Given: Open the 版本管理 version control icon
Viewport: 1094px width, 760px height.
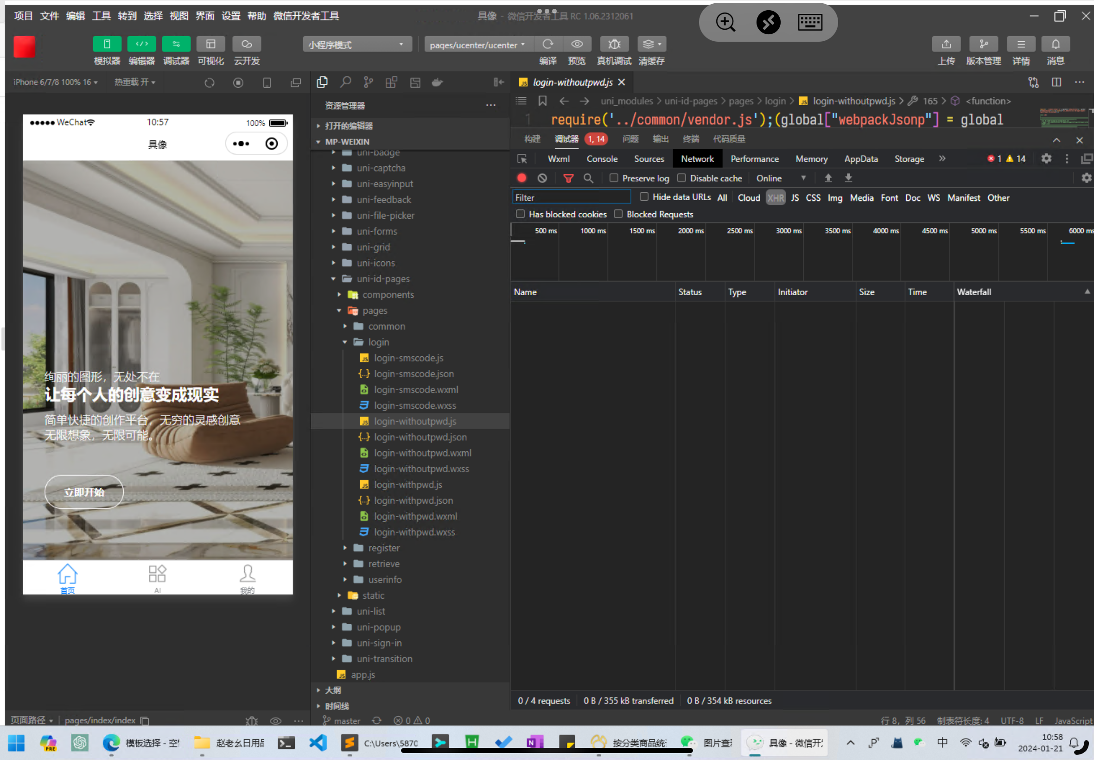Looking at the screenshot, I should coord(983,44).
